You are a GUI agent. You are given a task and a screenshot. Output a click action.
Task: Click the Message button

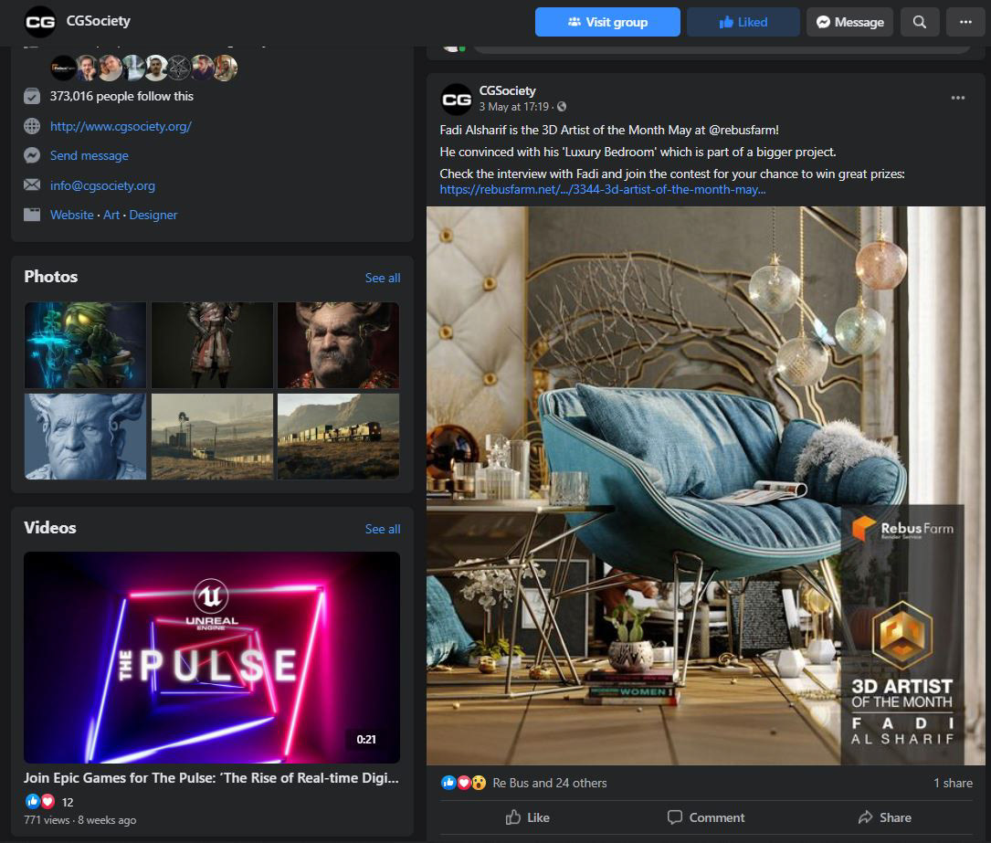[x=849, y=22]
